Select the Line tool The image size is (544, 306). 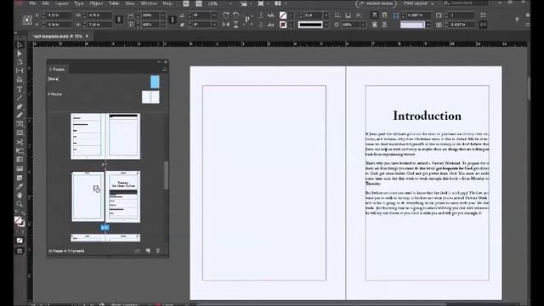pyautogui.click(x=20, y=99)
